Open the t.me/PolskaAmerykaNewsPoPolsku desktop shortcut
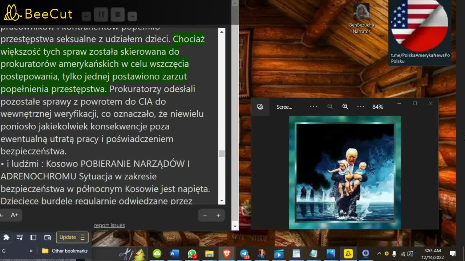 tap(420, 33)
